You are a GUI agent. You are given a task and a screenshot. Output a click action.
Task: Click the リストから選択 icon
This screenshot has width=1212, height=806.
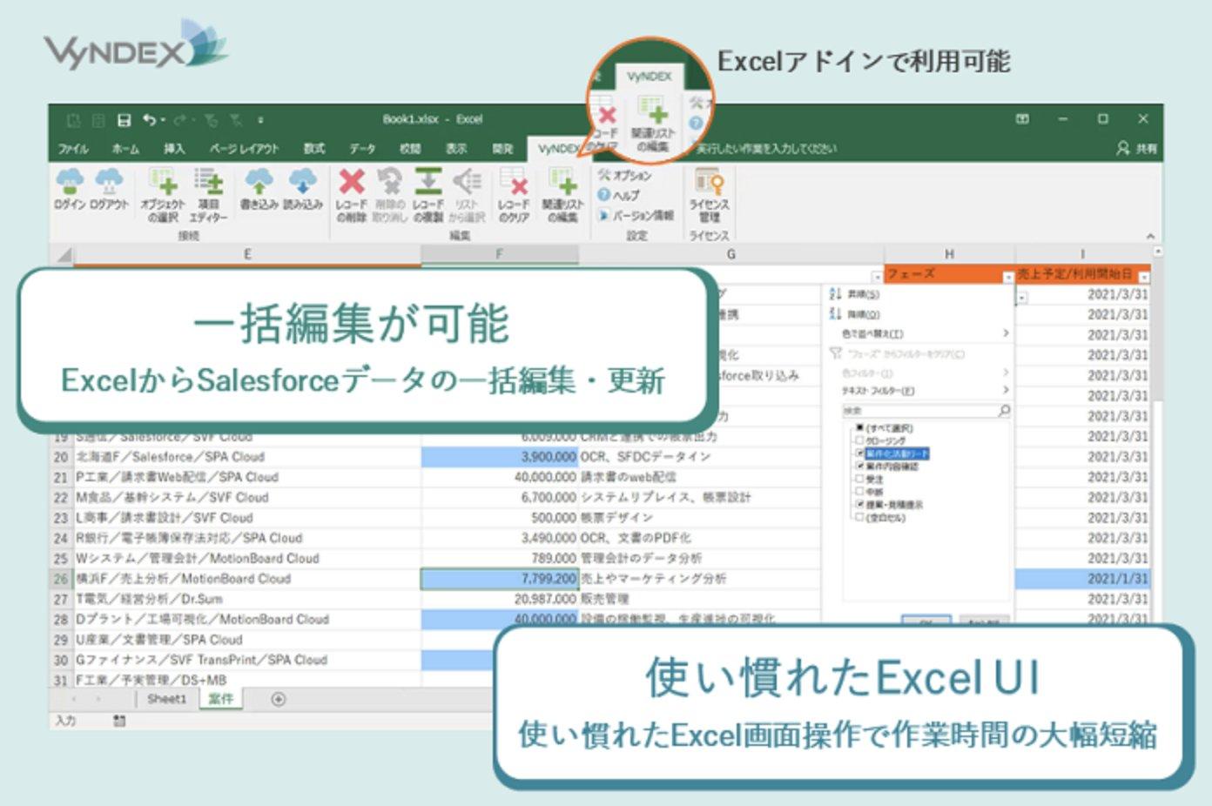click(x=468, y=182)
